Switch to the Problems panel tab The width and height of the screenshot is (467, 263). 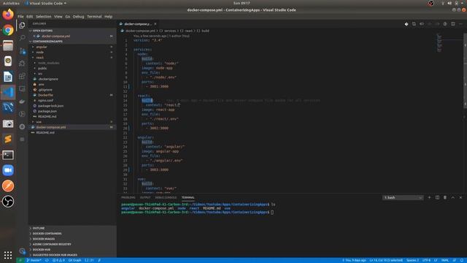pos(128,197)
